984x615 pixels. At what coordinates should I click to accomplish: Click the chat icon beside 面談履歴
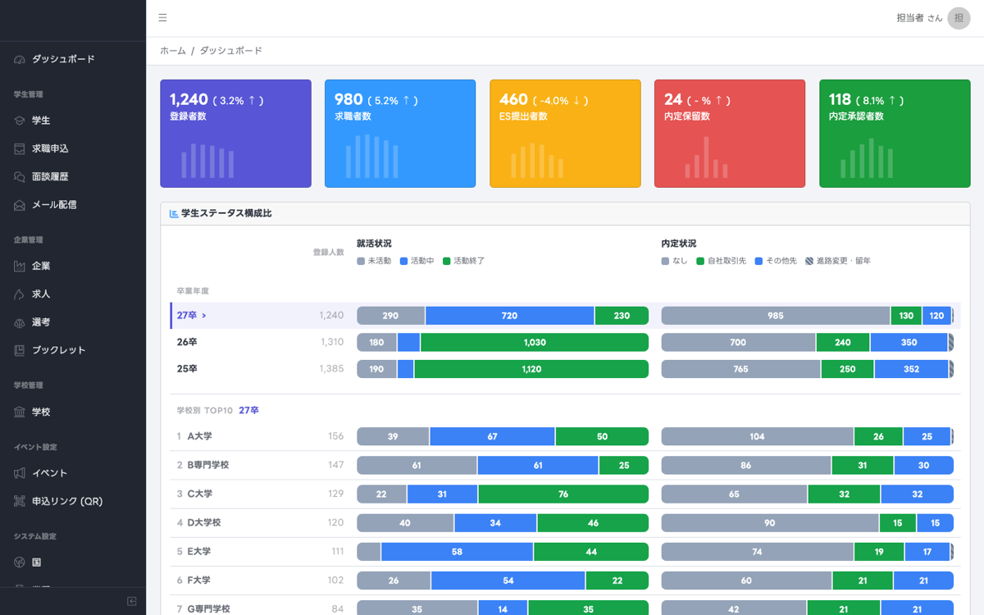coord(20,176)
